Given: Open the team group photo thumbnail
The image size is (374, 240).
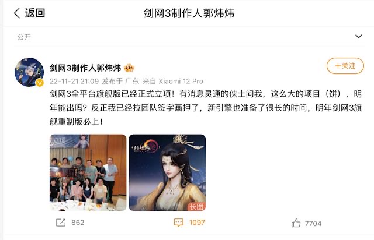Looking at the screenshot, I should click(88, 172).
